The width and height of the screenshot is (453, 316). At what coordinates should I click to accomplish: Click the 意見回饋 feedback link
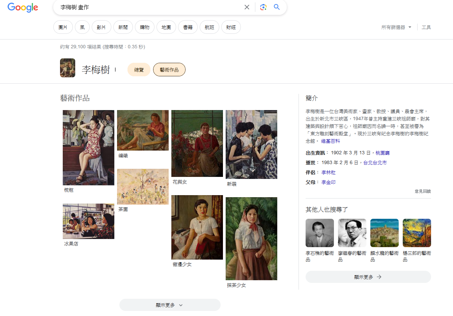tap(423, 191)
